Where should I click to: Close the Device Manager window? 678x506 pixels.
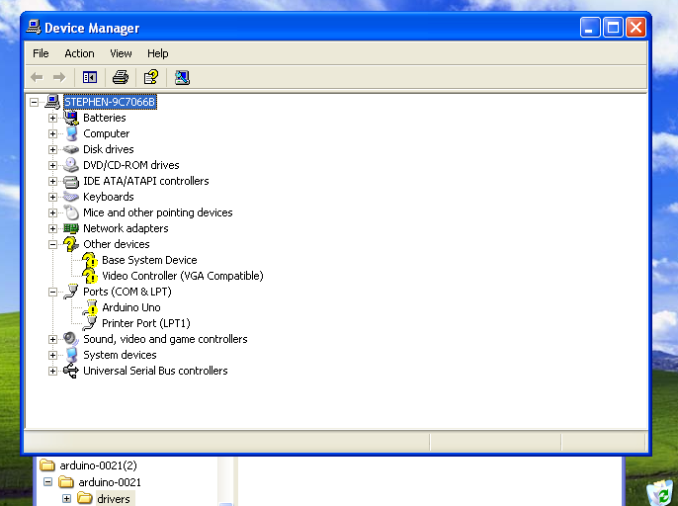[636, 28]
